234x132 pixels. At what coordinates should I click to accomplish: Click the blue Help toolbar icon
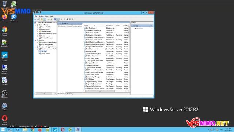coord(55,19)
